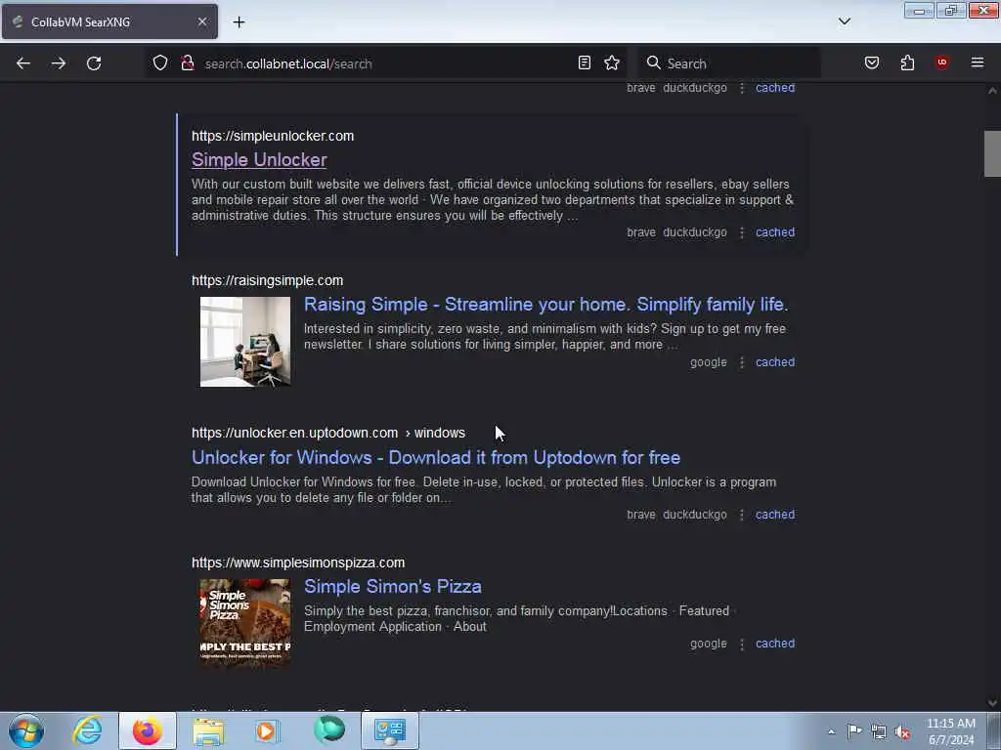Select the Firefox taskbar button
1001x750 pixels.
pos(148,730)
